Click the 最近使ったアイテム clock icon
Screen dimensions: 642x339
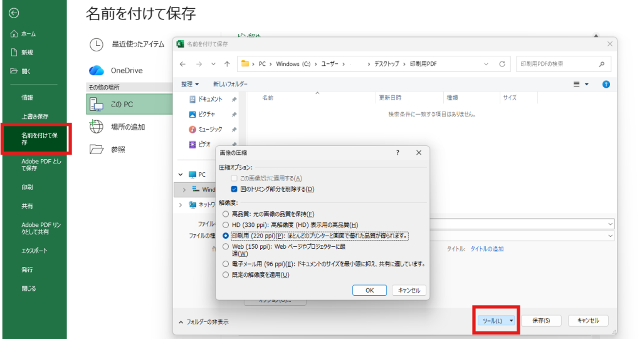96,44
